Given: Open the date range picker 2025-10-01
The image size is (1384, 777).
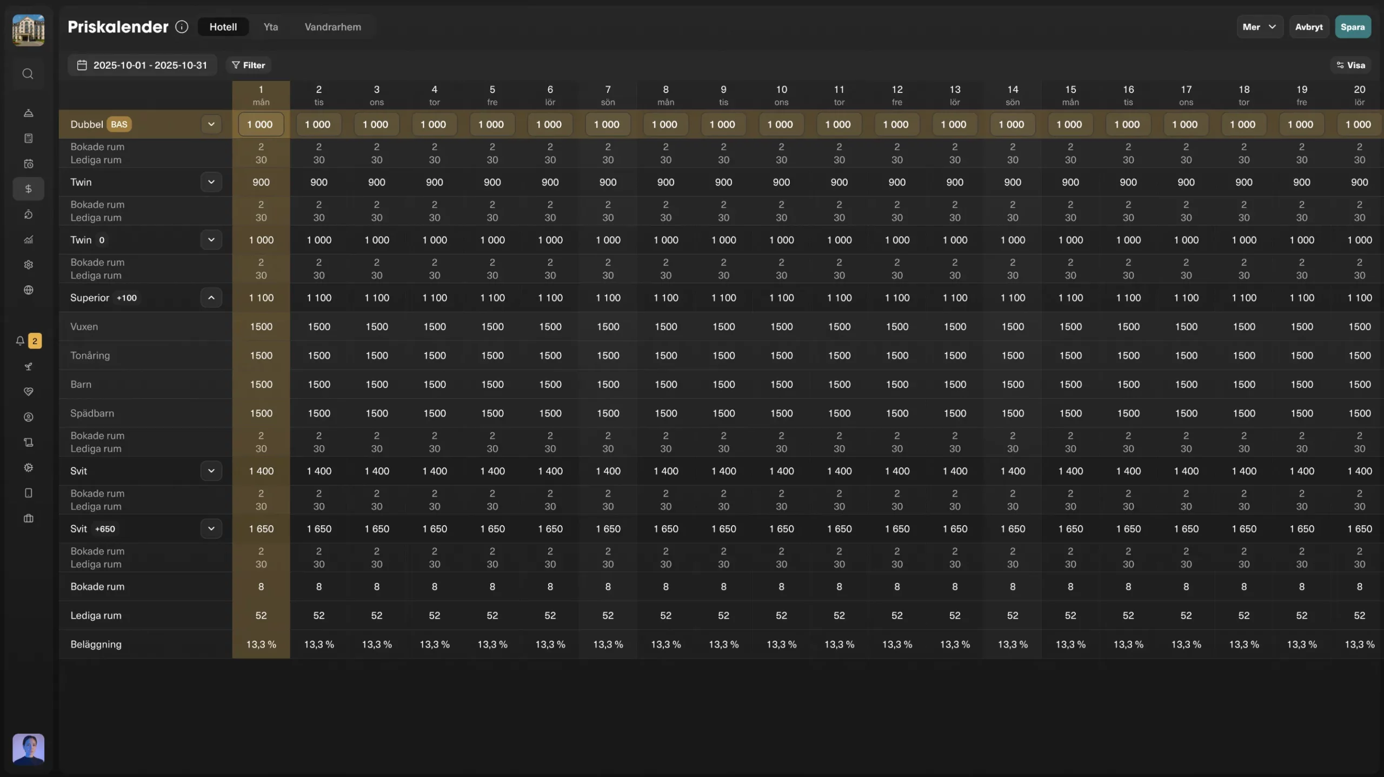Looking at the screenshot, I should (142, 65).
